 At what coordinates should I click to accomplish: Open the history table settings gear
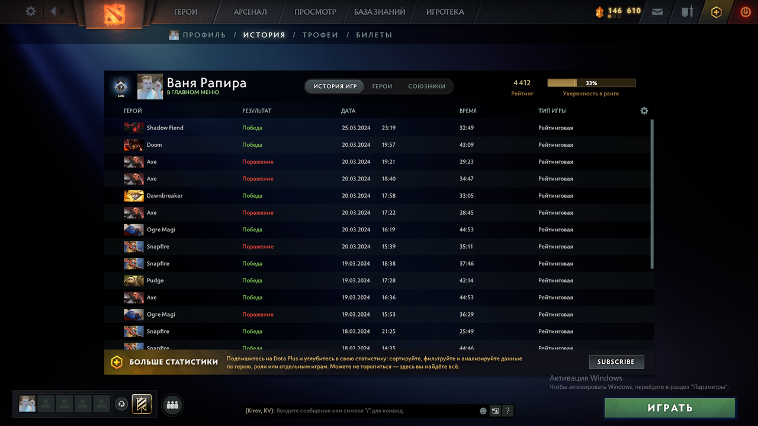[644, 111]
